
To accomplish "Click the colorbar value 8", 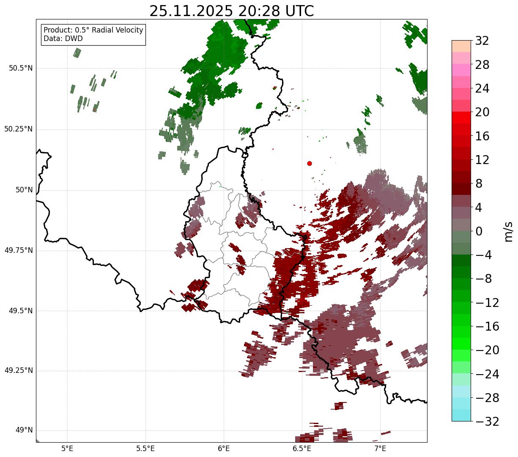I will (x=479, y=183).
